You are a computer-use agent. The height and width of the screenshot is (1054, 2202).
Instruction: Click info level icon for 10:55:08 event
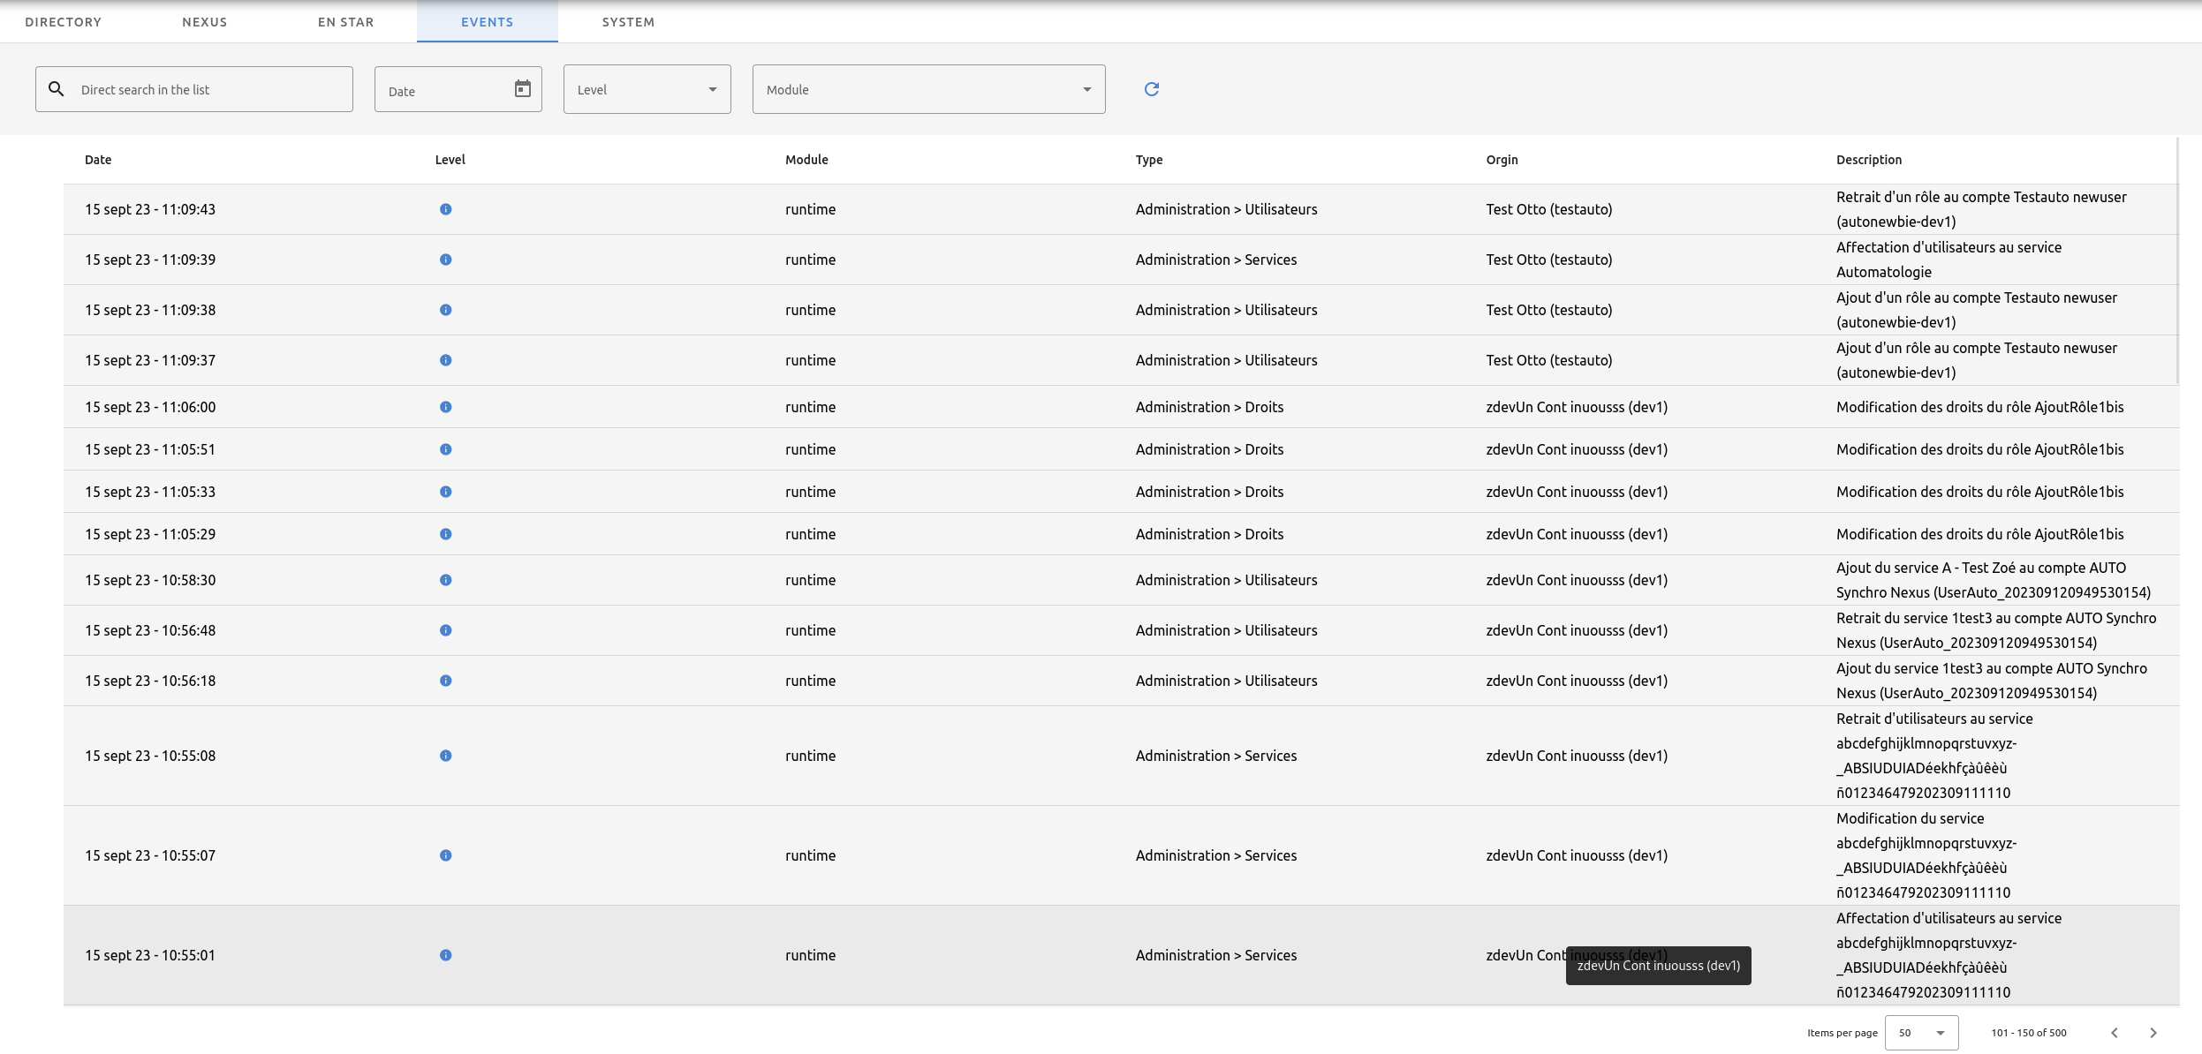(x=446, y=756)
